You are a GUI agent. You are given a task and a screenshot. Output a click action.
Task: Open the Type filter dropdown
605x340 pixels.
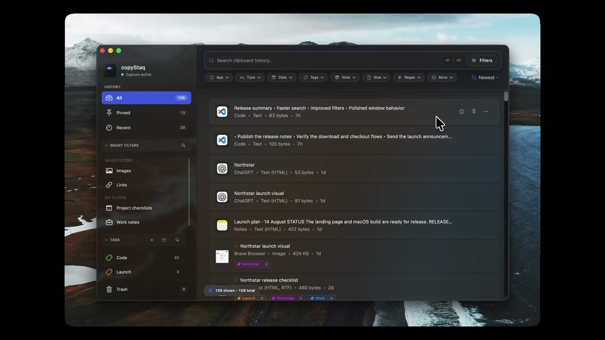(250, 77)
